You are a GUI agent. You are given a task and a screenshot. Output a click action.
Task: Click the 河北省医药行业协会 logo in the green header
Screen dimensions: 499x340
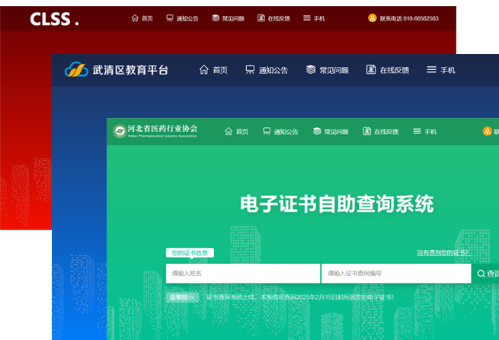[x=119, y=131]
